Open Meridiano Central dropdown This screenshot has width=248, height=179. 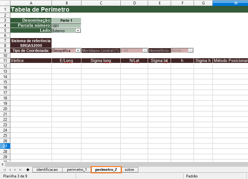[145, 50]
